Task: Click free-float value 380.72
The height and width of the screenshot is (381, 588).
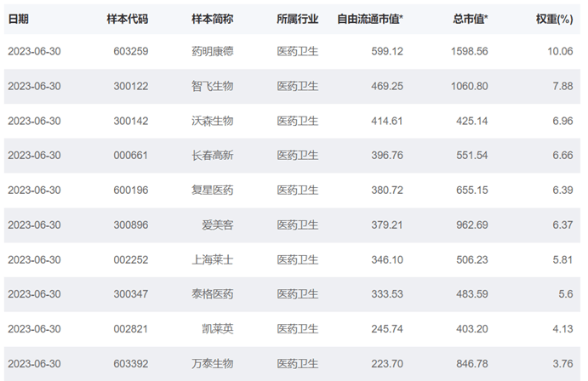Action: click(x=387, y=190)
